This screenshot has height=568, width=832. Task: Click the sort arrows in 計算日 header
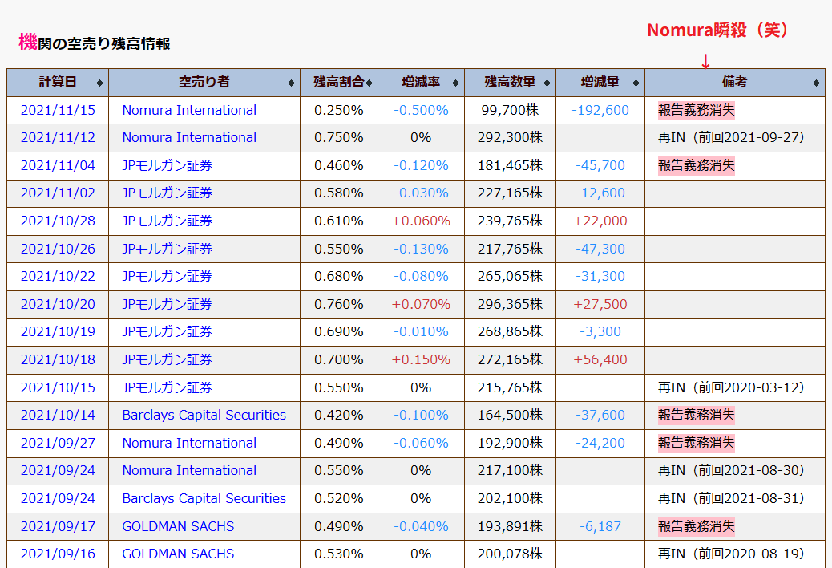[x=99, y=83]
